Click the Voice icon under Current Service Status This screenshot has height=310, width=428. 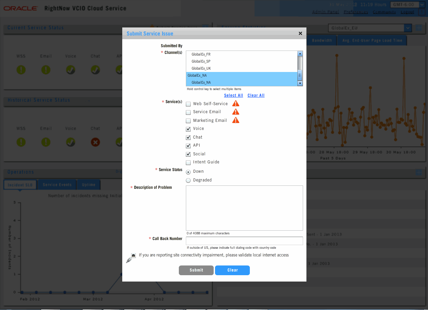click(71, 70)
